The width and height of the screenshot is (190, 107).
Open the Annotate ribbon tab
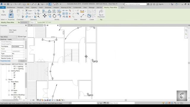click(x=48, y=7)
